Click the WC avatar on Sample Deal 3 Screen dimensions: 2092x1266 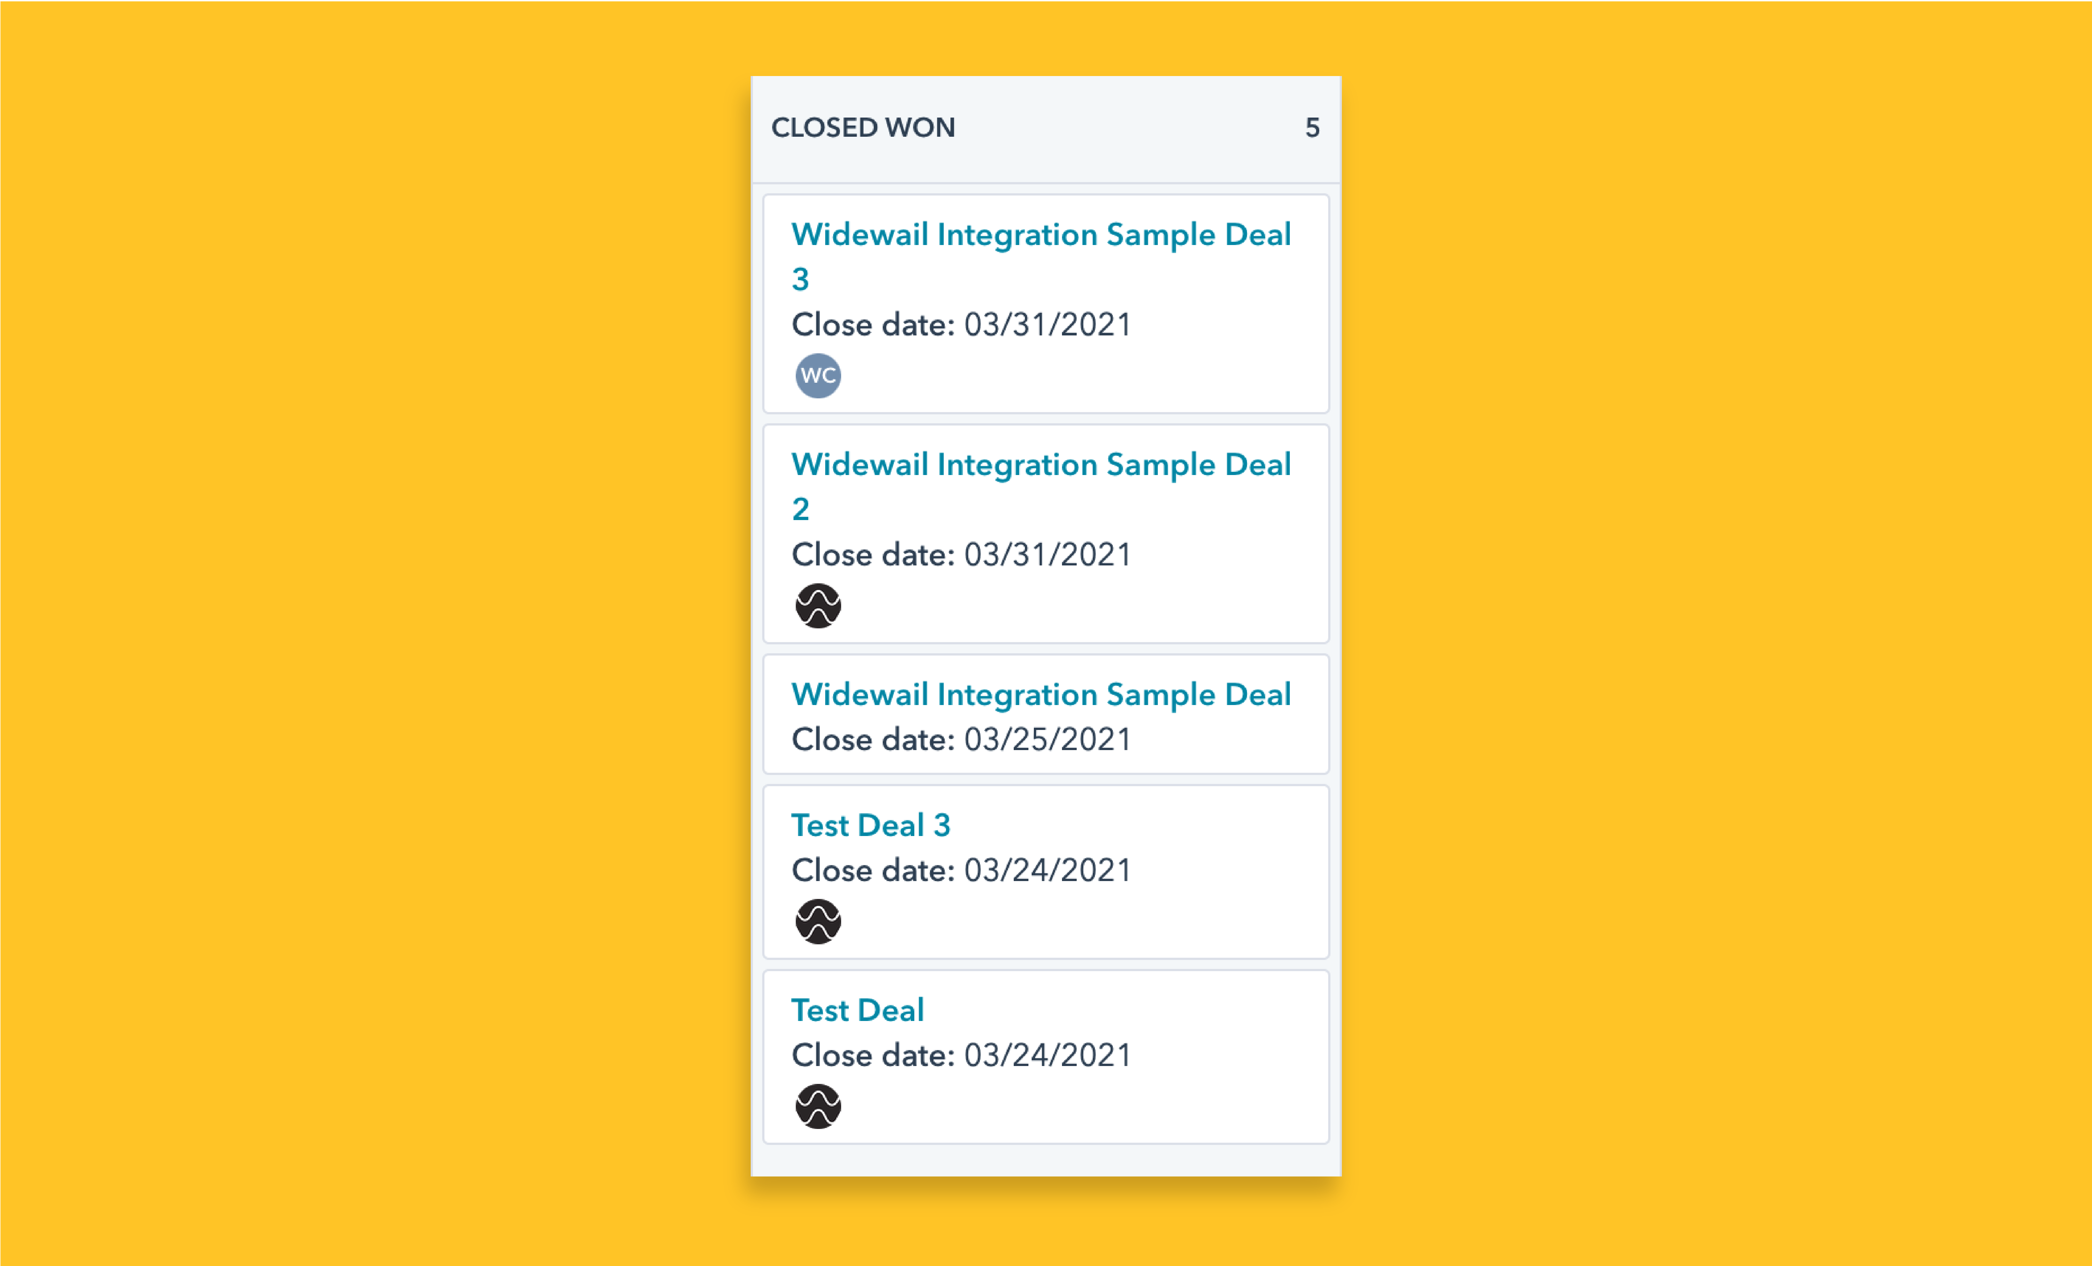(817, 376)
